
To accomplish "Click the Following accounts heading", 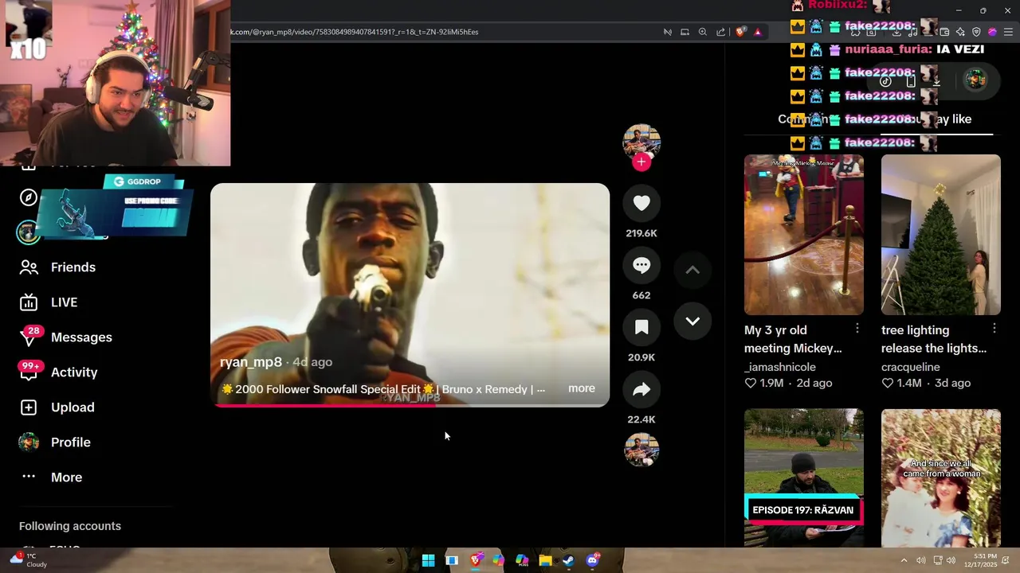I will click(70, 526).
